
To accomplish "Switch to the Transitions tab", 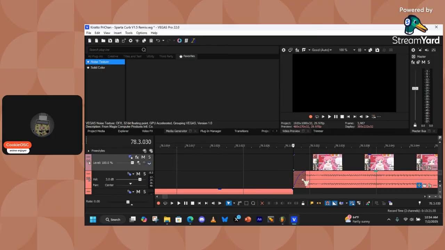I will click(241, 131).
